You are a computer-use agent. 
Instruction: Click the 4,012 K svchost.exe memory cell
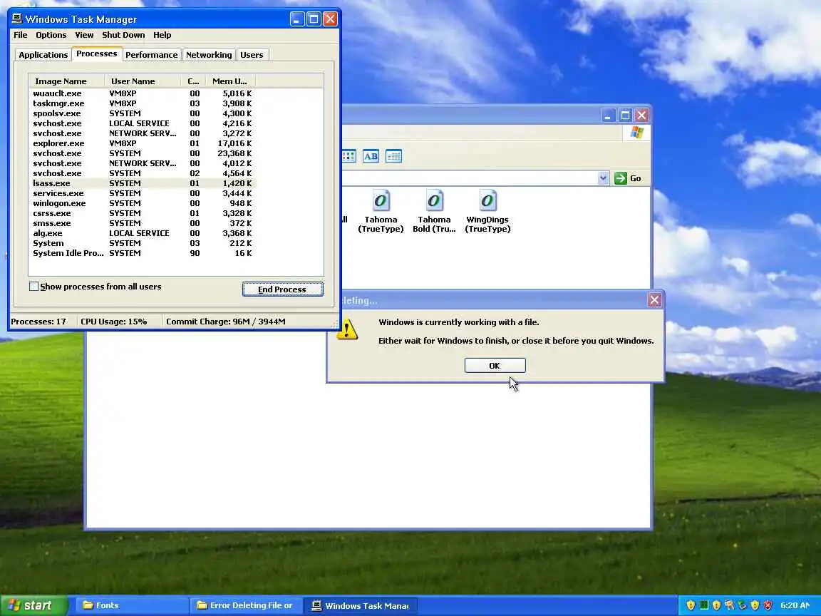point(237,163)
